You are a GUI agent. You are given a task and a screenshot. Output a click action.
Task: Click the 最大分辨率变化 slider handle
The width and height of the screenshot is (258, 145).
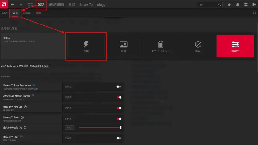point(120,127)
